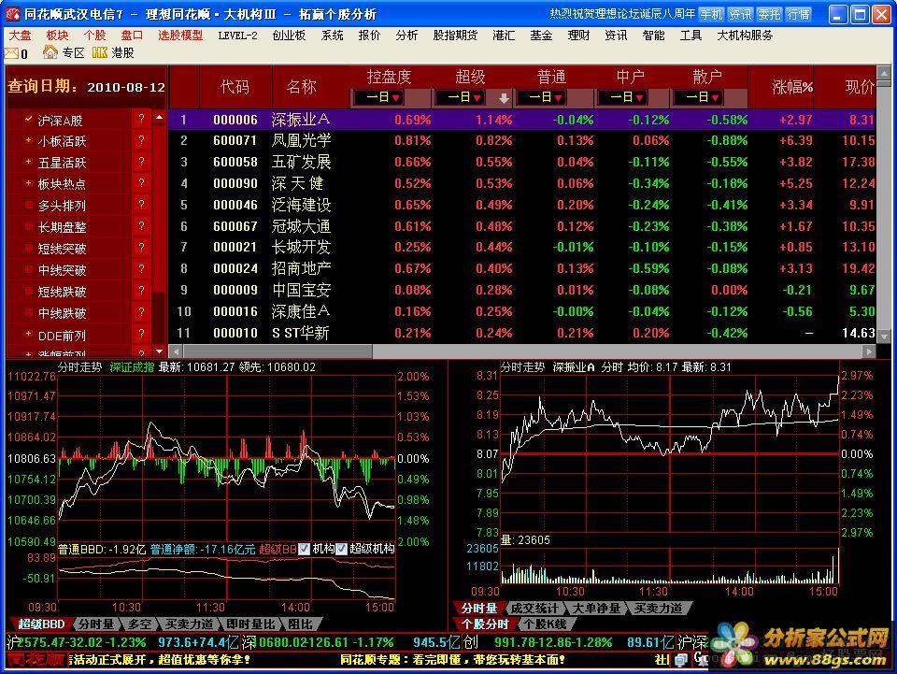This screenshot has width=897, height=674.
Task: Toggle the 机构 checkbox
Action: click(305, 550)
